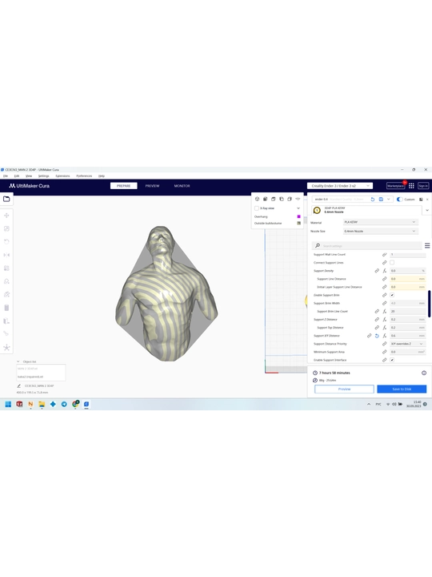432x577 pixels.
Task: Click the Save to Disk button
Action: [402, 389]
